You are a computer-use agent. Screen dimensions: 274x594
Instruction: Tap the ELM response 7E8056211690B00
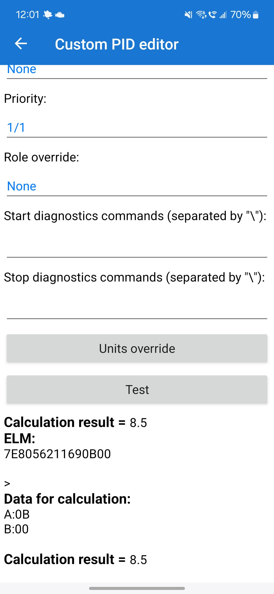point(58,454)
